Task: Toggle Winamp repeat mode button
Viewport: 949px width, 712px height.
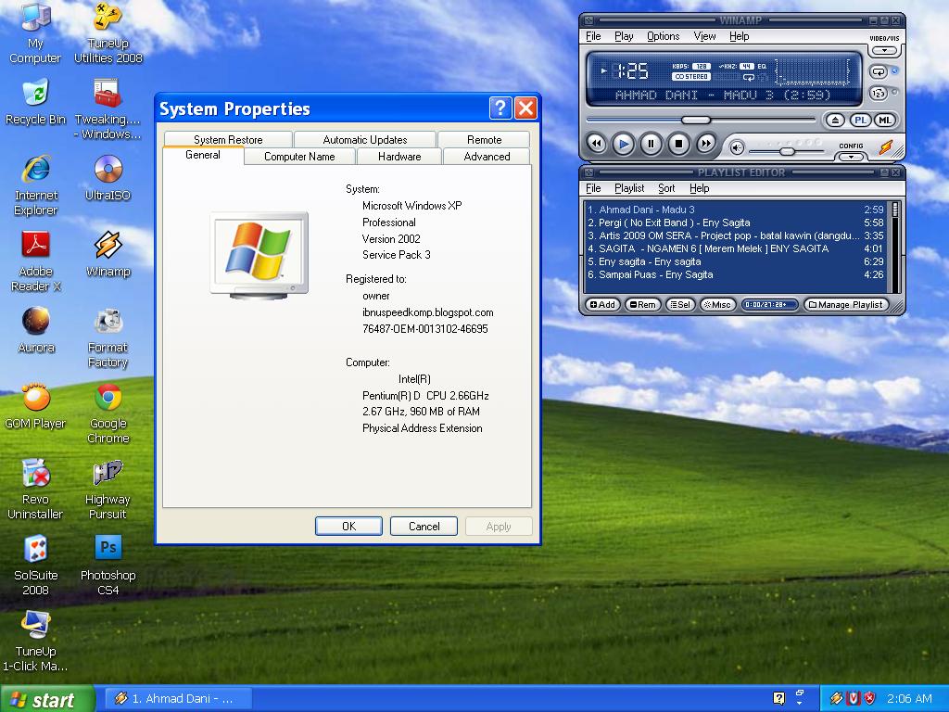Action: [x=879, y=72]
